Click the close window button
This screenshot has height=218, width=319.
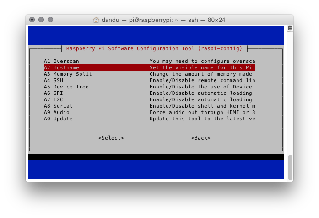tap(32, 20)
